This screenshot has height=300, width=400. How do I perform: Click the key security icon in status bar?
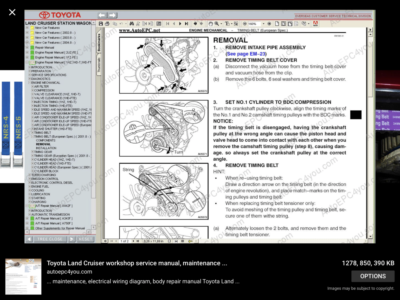(x=190, y=241)
